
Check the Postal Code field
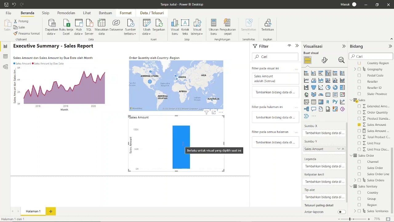359,75
